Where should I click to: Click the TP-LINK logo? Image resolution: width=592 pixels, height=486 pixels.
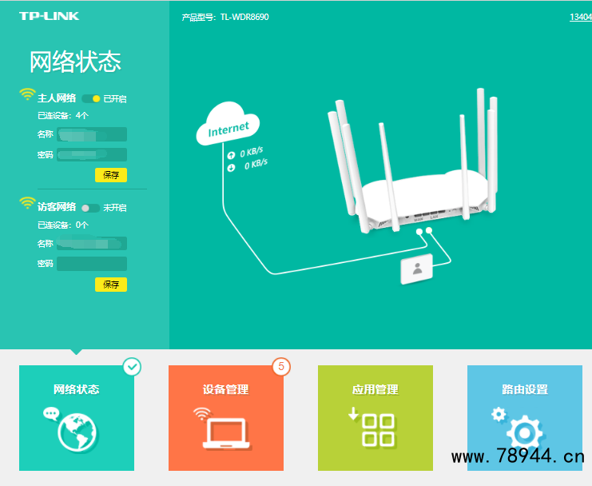click(x=50, y=16)
